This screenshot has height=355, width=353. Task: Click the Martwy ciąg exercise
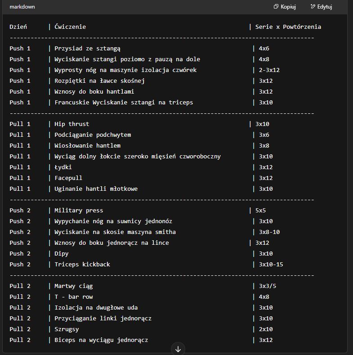[74, 286]
